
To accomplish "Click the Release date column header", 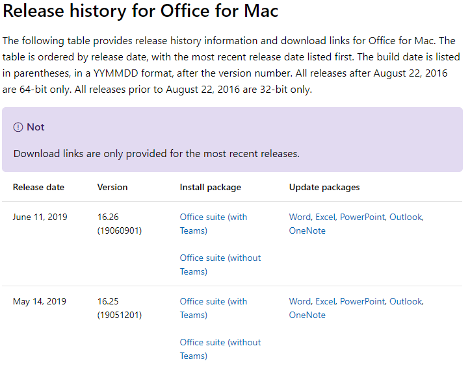I will click(x=38, y=188).
